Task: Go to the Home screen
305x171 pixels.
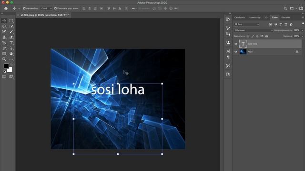Action: click(6, 9)
